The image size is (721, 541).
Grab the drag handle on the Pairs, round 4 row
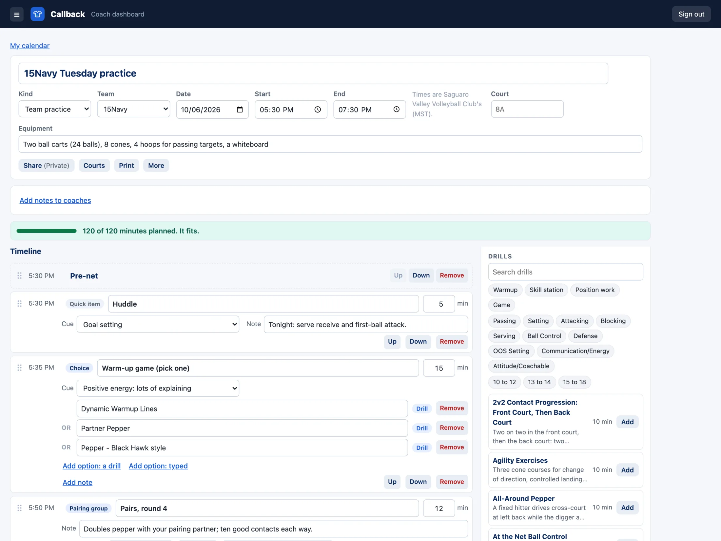click(x=19, y=508)
